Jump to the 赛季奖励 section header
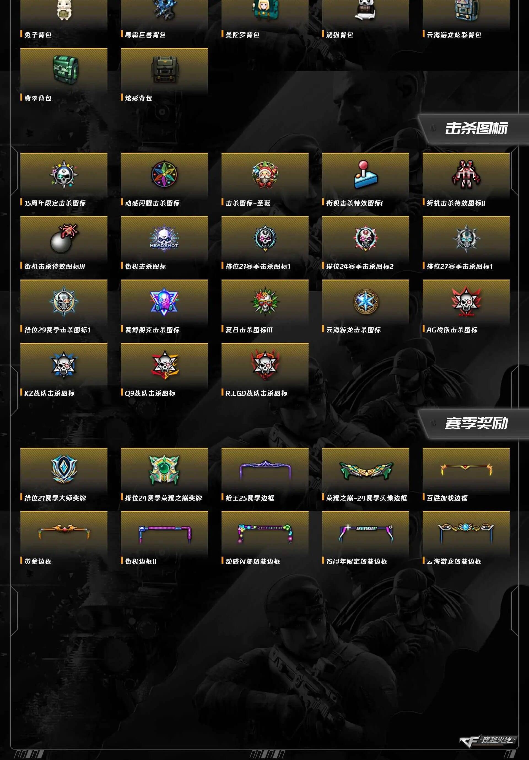This screenshot has width=529, height=760. pos(476,423)
